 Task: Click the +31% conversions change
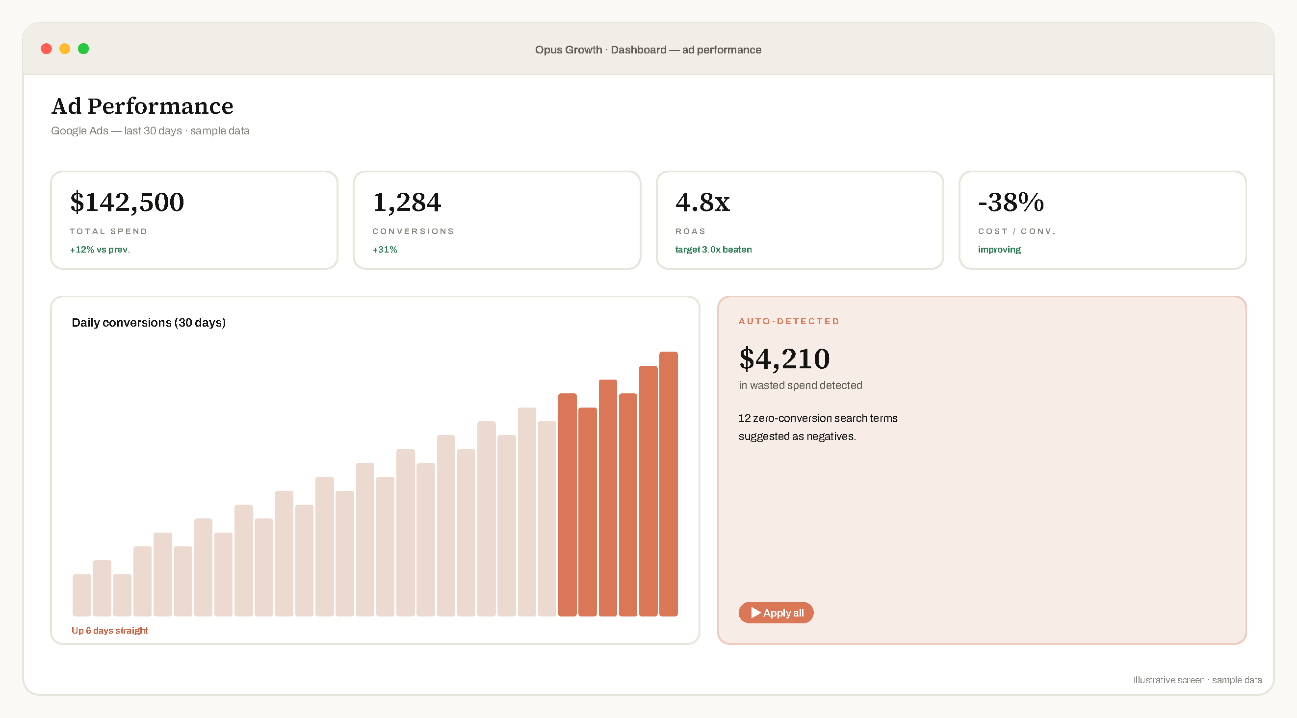pyautogui.click(x=385, y=249)
